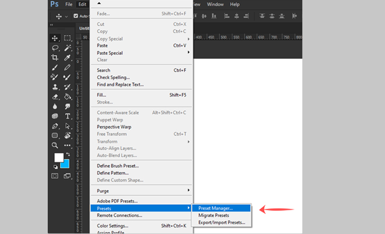Select the Horizontal Type tool
Screen dimensions: 385x234
(67, 116)
